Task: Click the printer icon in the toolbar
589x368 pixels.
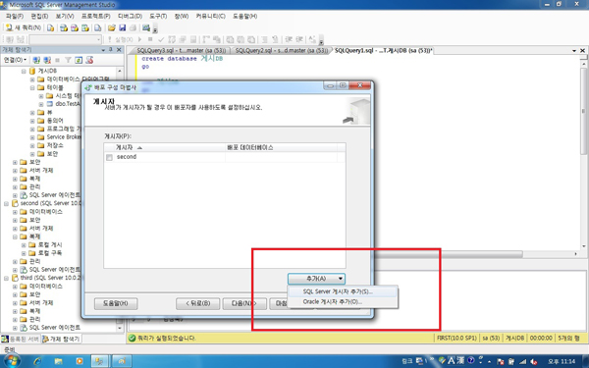Action: click(x=133, y=27)
